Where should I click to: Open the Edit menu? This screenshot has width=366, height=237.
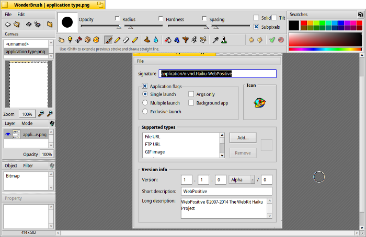[21, 15]
